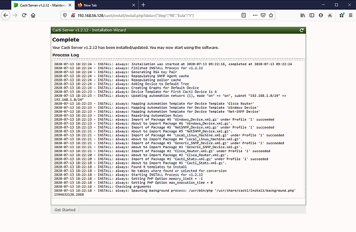Viewport: 356px width, 232px height.
Task: Maximize the Firefox window
Action: [x=337, y=5]
